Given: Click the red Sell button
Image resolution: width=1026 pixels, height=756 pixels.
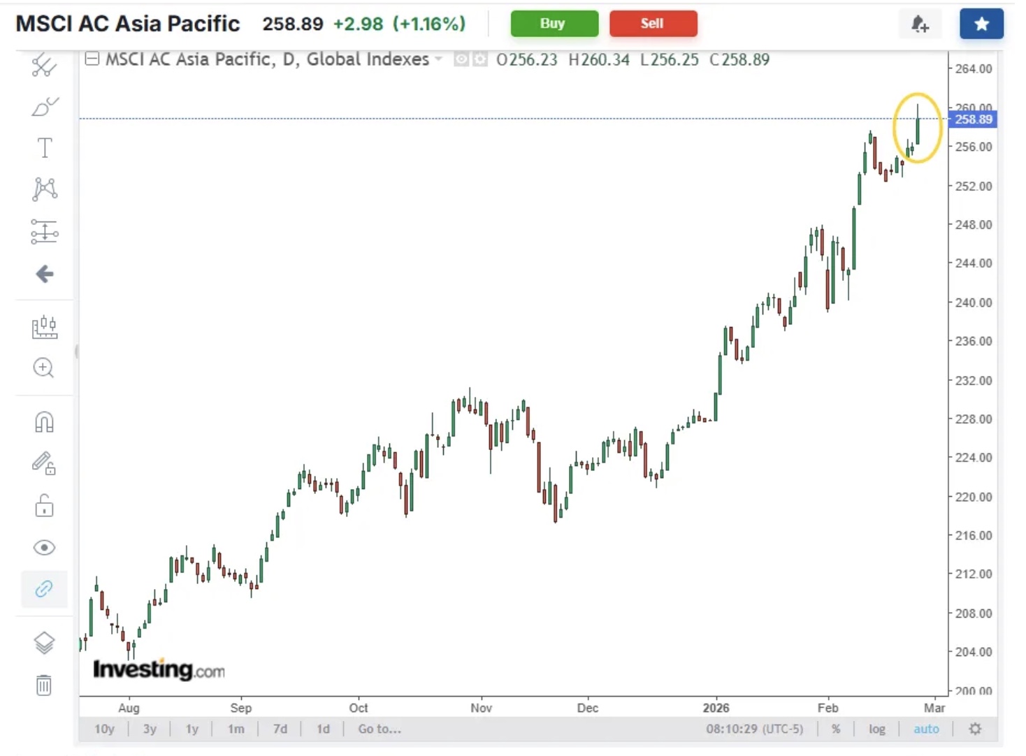Looking at the screenshot, I should tap(653, 24).
